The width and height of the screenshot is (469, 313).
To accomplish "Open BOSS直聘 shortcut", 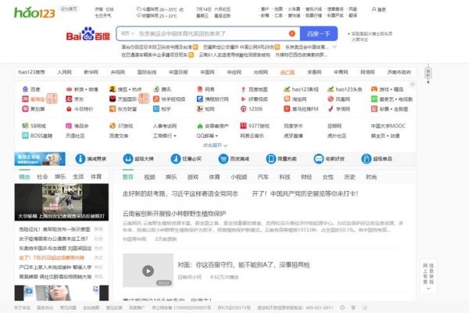I will pos(37,135).
